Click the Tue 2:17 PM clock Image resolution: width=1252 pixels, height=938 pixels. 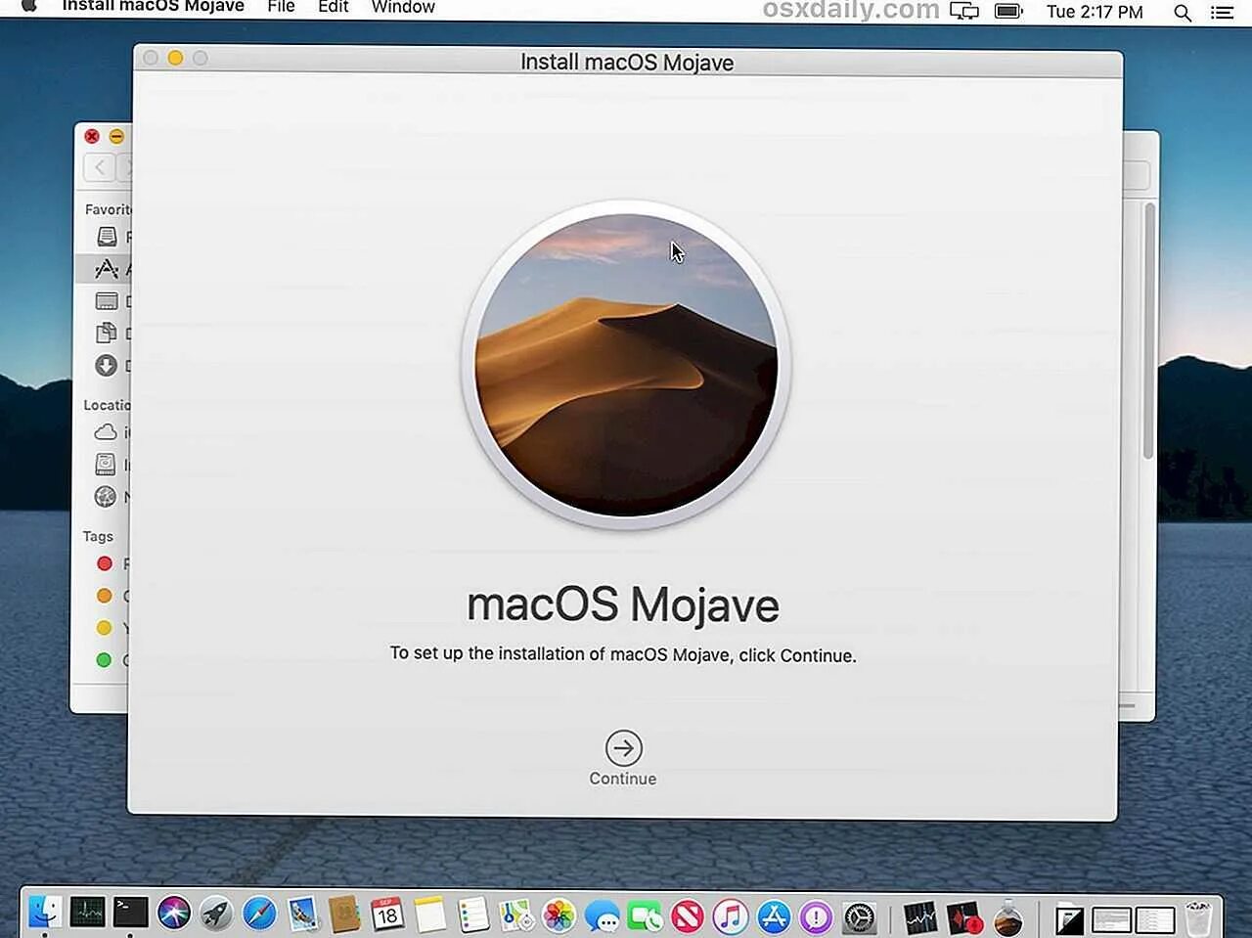coord(1095,12)
